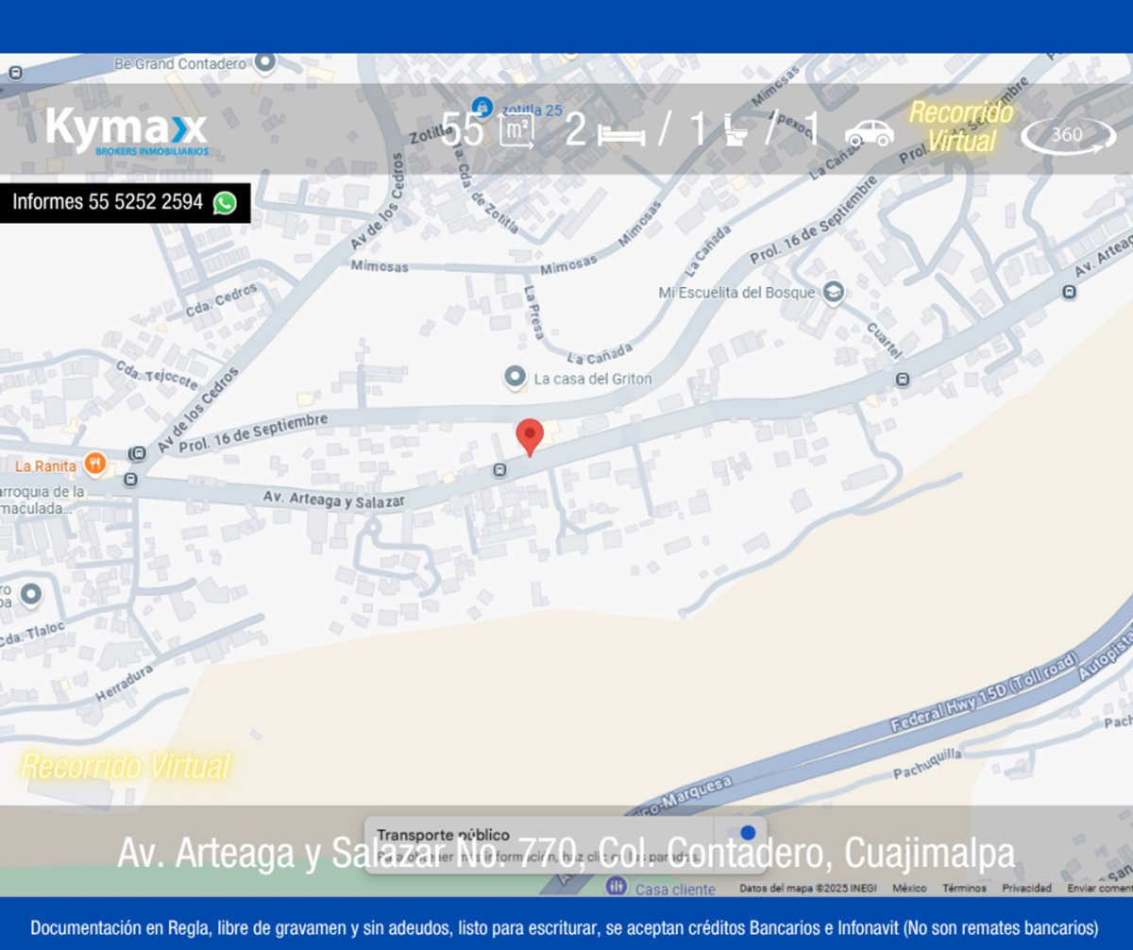Viewport: 1133px width, 950px height.
Task: Click the Cda. Tejocote street label
Action: coord(158,375)
